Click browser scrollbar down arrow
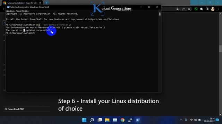The height and width of the screenshot is (124, 222). [x=221, y=114]
